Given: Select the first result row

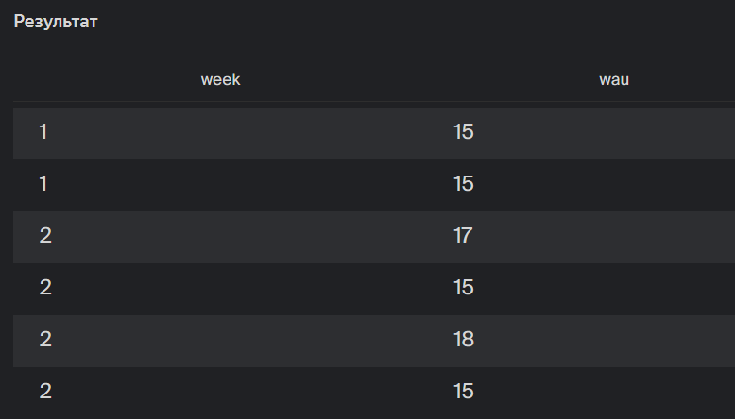Looking at the screenshot, I should click(283, 132).
